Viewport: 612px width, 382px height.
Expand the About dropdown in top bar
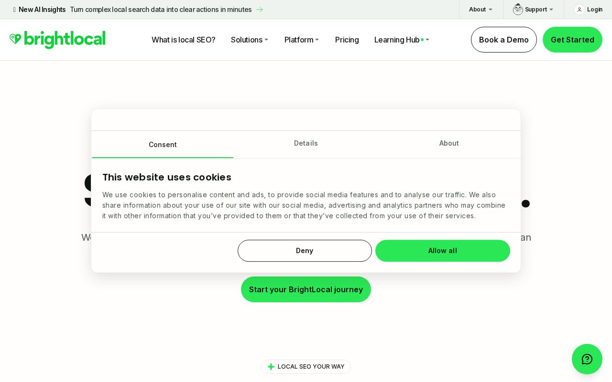(x=481, y=10)
